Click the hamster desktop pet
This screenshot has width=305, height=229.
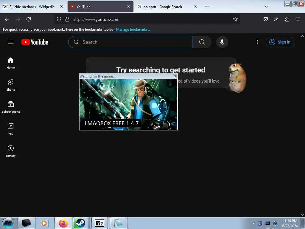tap(237, 78)
